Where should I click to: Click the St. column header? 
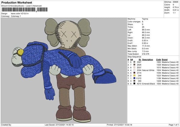tap(140, 59)
